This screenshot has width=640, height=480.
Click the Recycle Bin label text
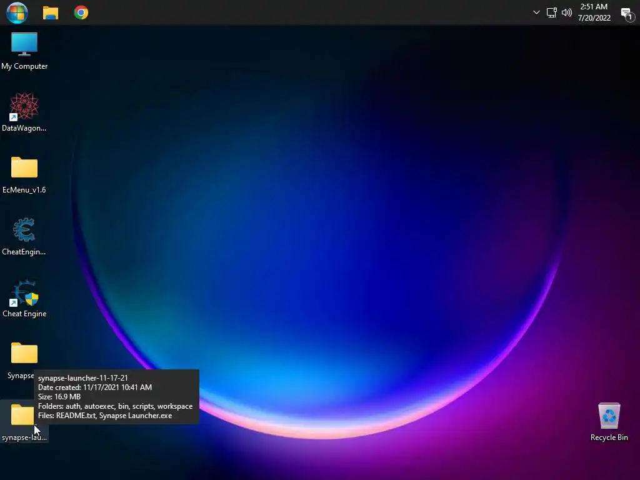point(609,437)
